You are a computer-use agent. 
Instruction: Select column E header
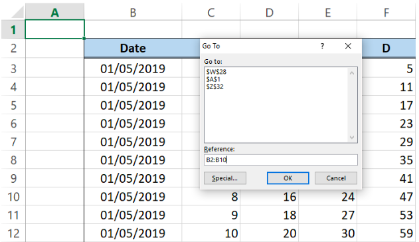coord(328,13)
